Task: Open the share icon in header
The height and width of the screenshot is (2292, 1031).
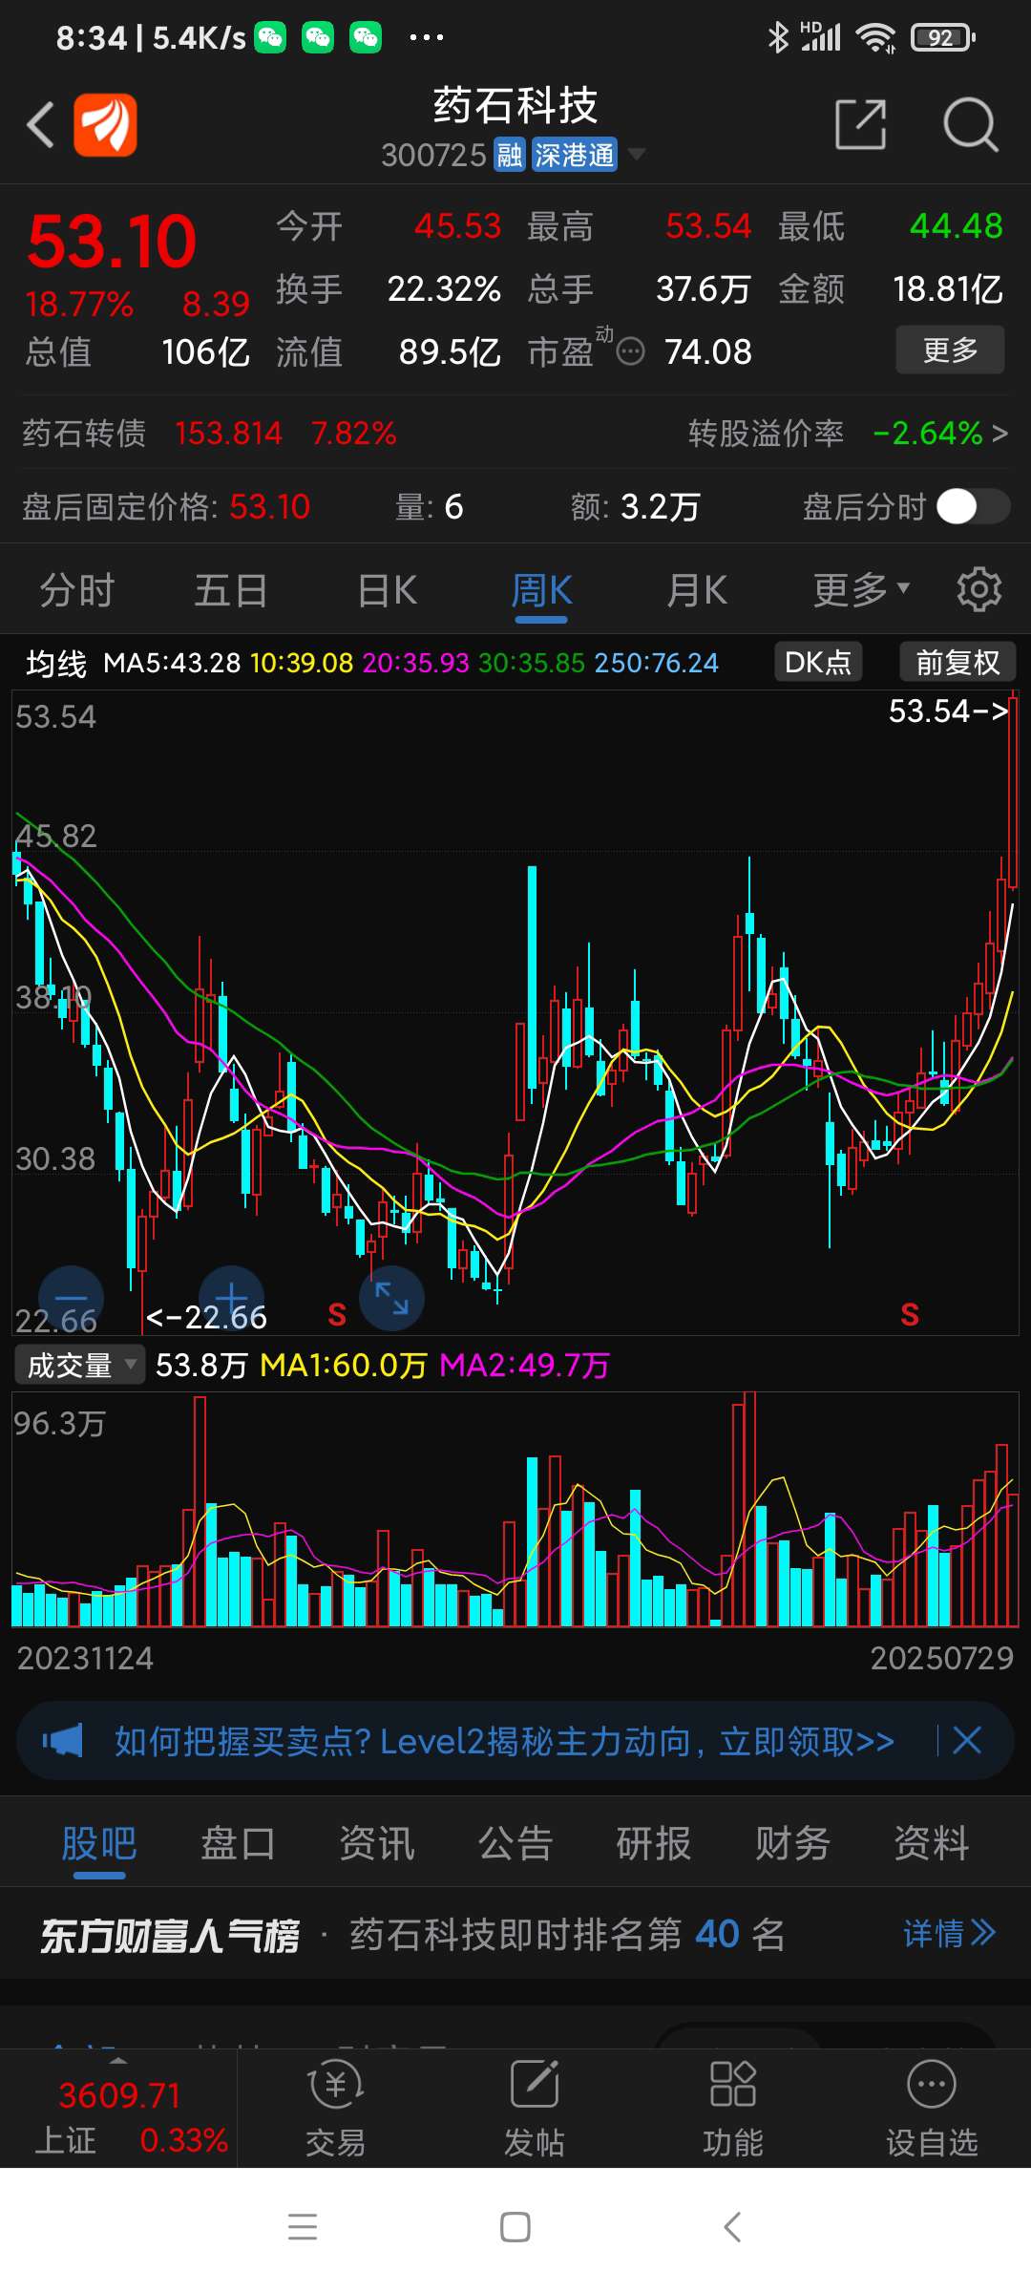Action: point(861,124)
